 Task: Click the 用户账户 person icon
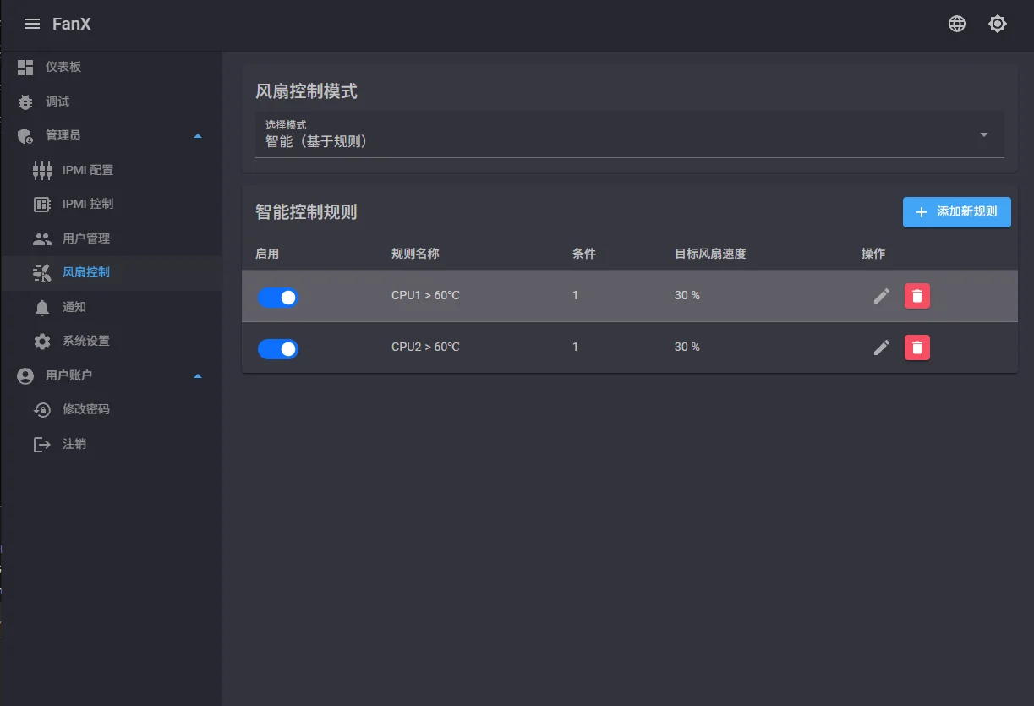coord(25,376)
